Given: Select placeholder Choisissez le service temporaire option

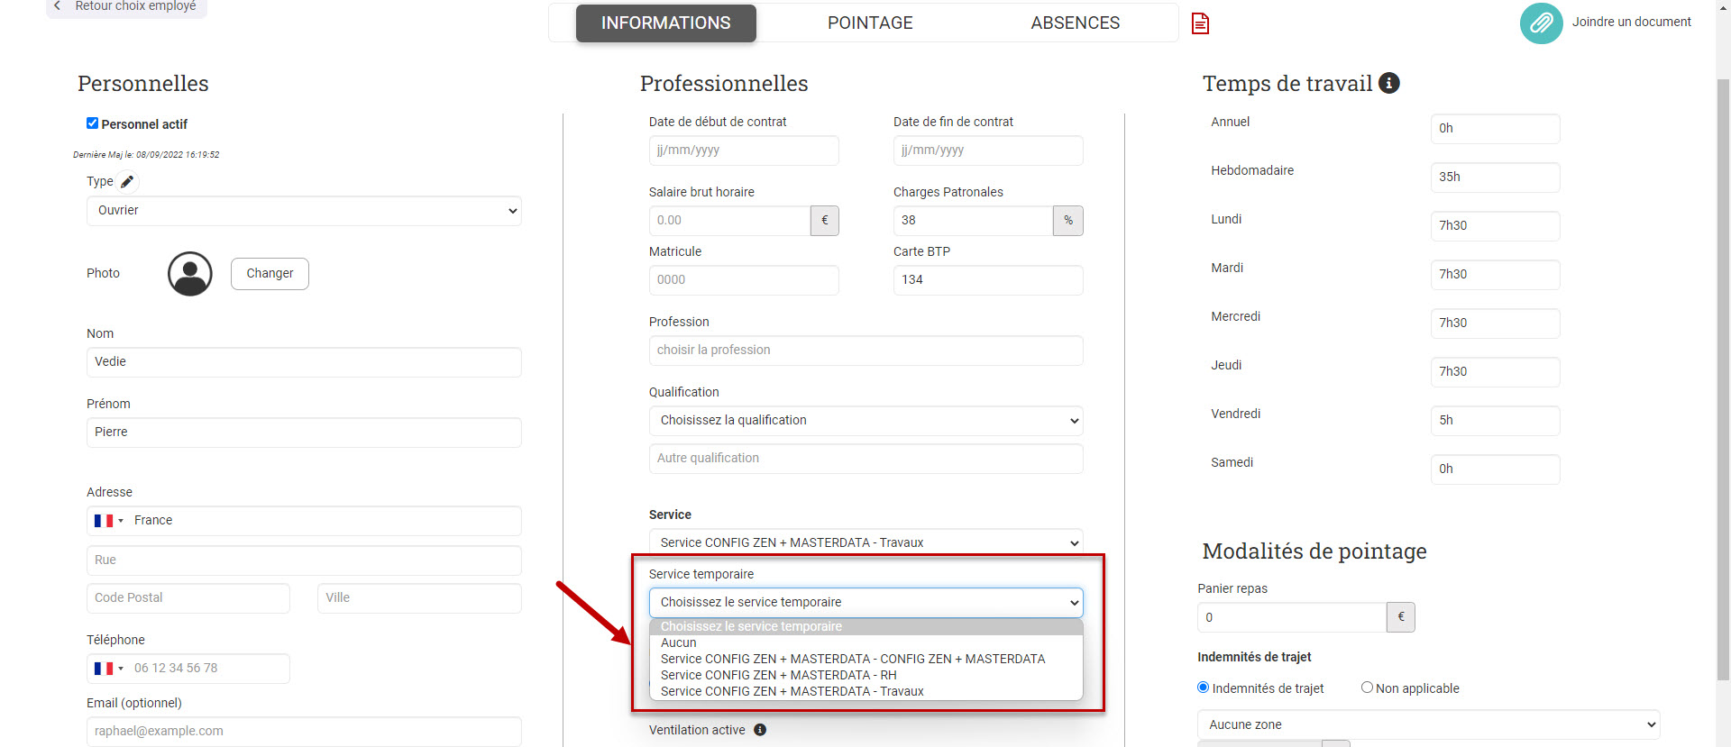Looking at the screenshot, I should (865, 627).
